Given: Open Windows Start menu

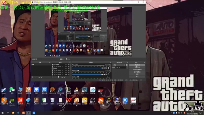Looking at the screenshot, I should (3, 113).
